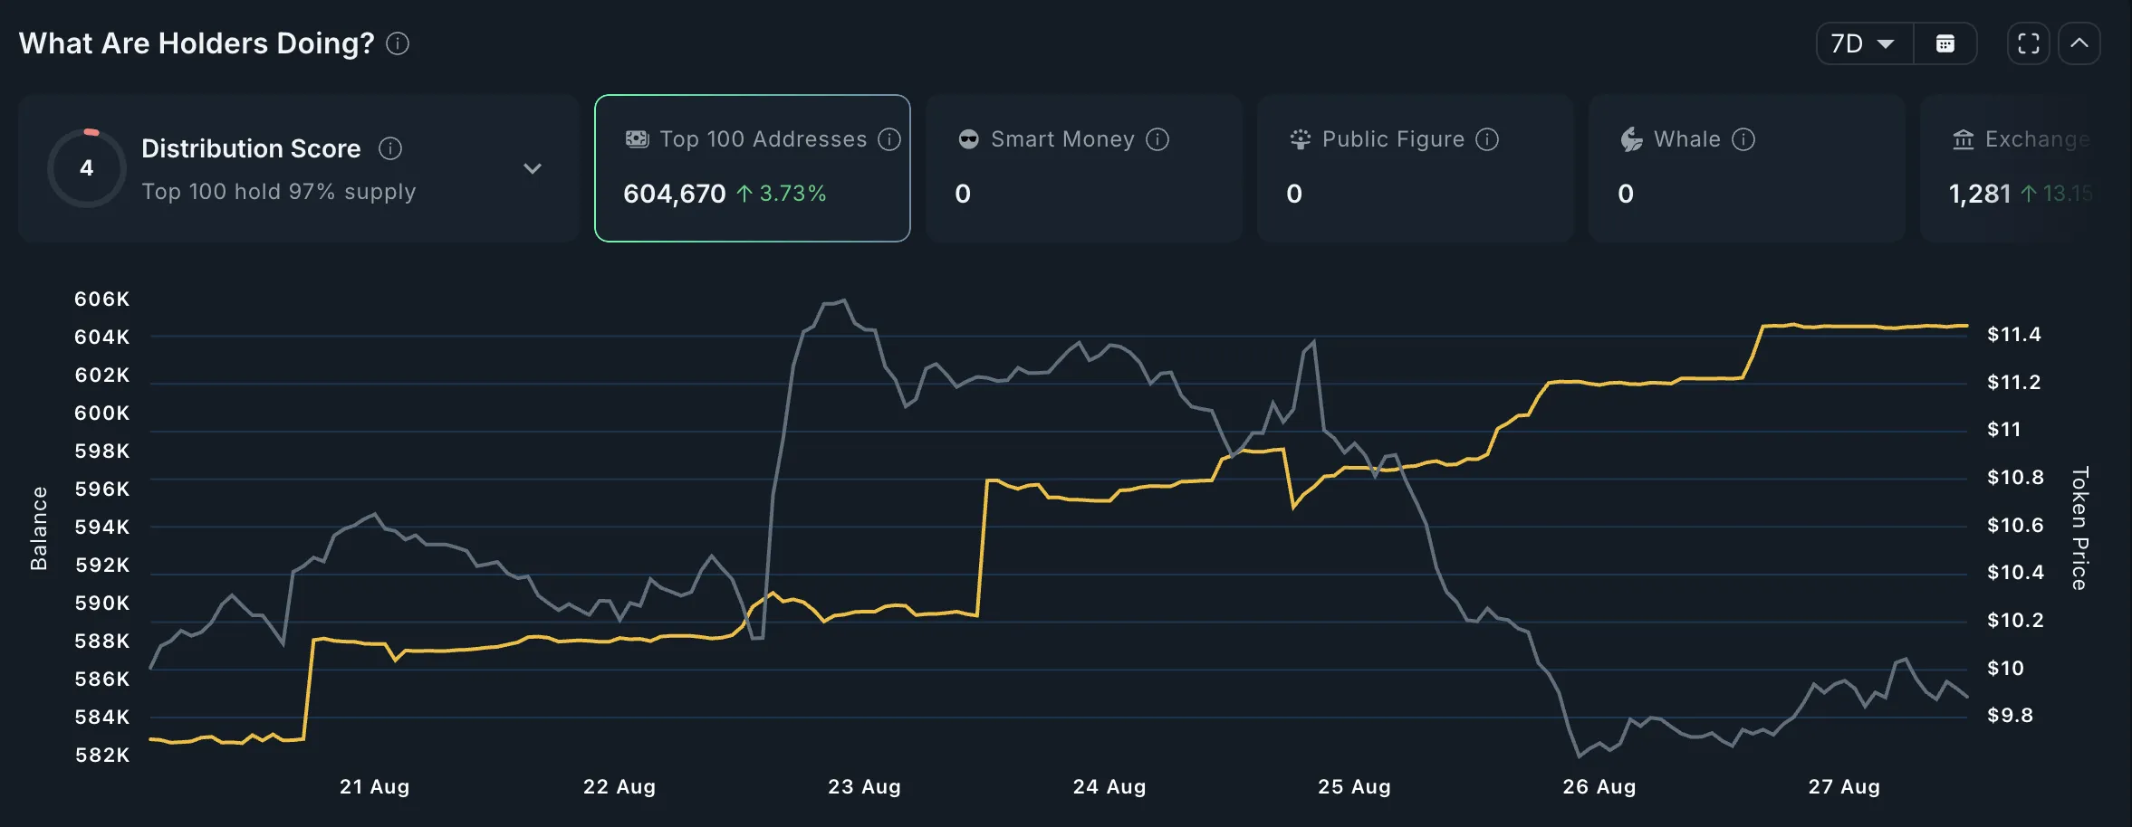Click Distribution Score info icon
Image resolution: width=2132 pixels, height=827 pixels.
390,148
